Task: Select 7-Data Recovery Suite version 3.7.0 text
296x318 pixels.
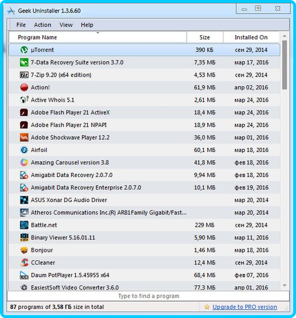Action: coord(77,62)
